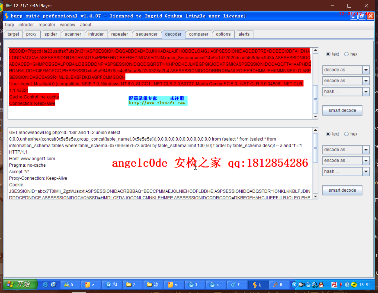Switch to the 'target' tab

(13, 34)
